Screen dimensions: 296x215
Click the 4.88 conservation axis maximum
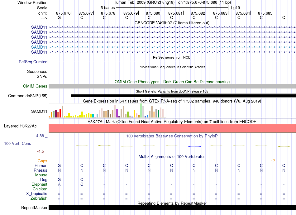(x=40, y=136)
